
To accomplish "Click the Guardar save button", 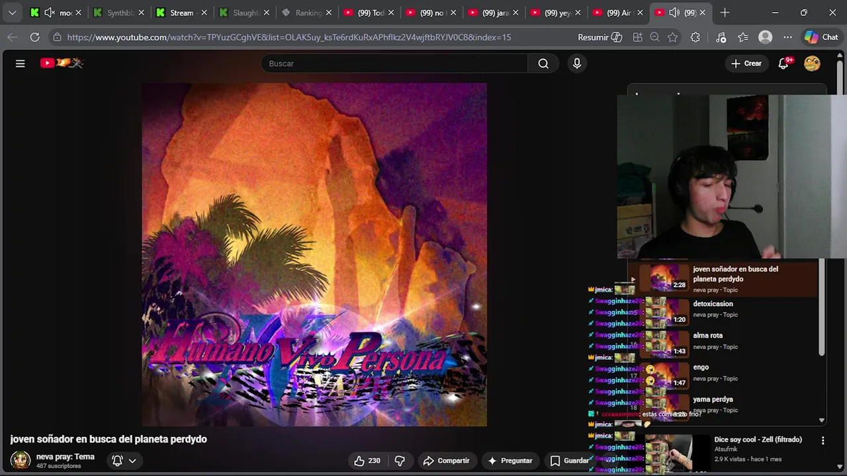I will tap(569, 461).
